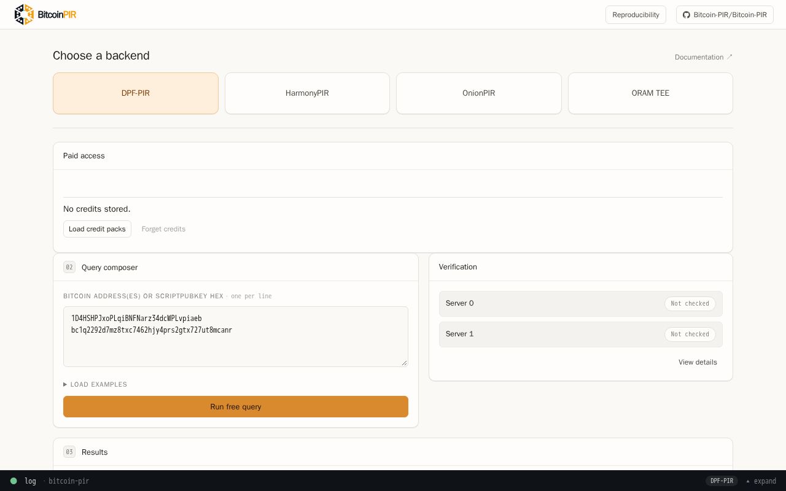Click the green log status dot
786x491 pixels.
14,481
